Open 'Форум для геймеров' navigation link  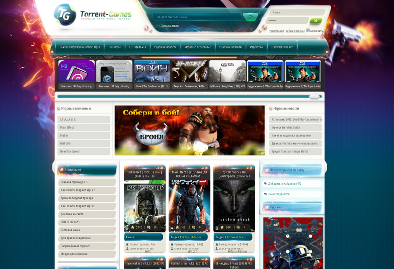pos(87,254)
